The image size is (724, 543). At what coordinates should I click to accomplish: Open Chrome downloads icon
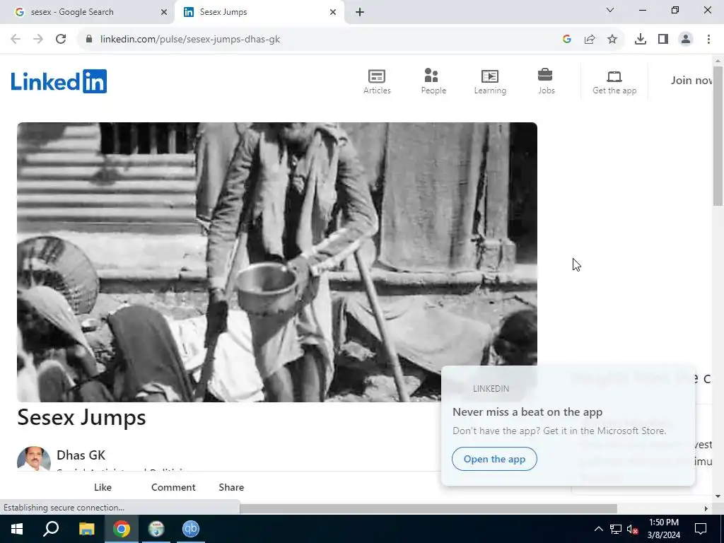(x=641, y=39)
